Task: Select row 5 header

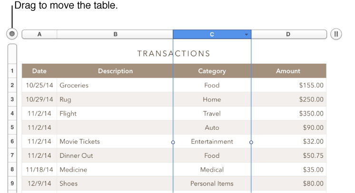Action: pos(12,127)
